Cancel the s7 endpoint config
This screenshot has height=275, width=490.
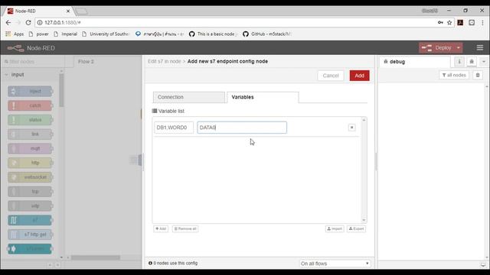(331, 76)
